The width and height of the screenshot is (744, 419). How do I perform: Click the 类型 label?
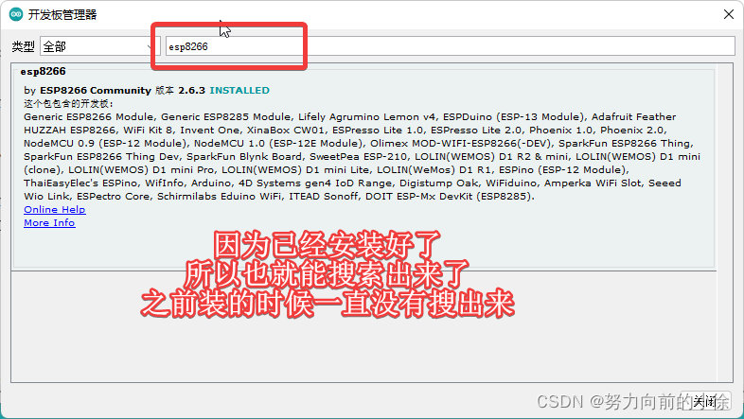tap(24, 46)
